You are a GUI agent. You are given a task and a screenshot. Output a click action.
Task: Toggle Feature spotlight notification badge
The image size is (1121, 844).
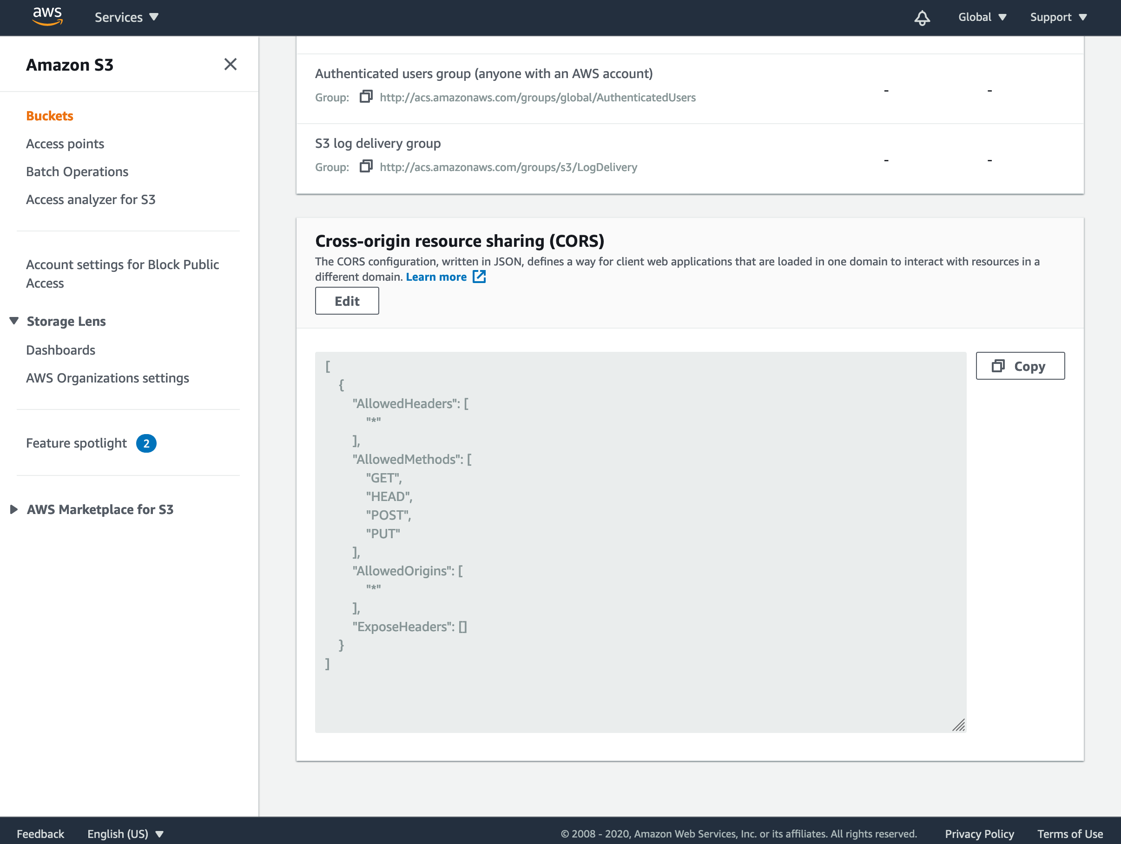[146, 443]
